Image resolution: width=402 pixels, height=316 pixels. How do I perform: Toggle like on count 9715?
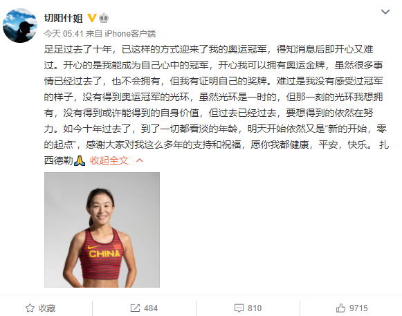pyautogui.click(x=351, y=308)
